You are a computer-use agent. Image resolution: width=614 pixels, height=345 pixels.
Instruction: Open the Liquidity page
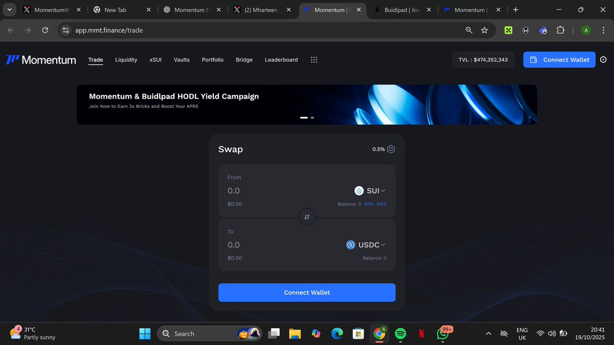point(126,60)
